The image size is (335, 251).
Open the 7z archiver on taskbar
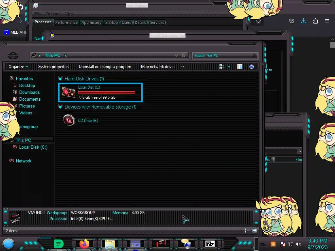(x=210, y=244)
